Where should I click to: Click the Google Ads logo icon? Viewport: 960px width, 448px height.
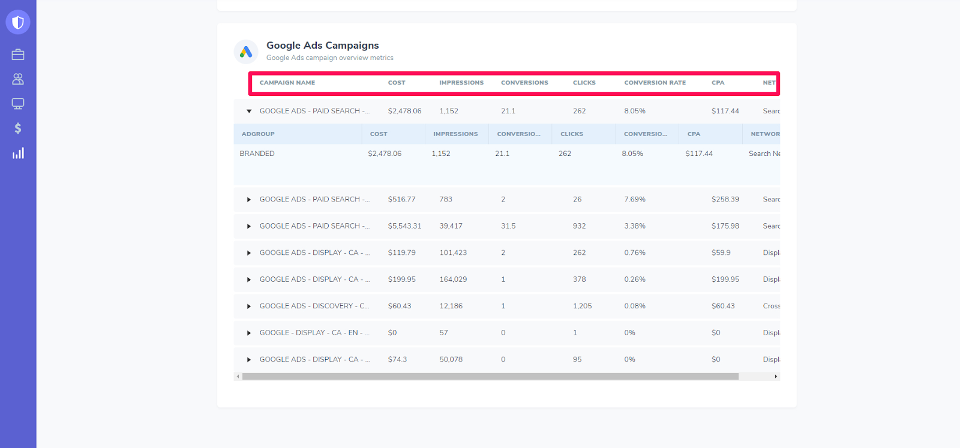coord(246,52)
